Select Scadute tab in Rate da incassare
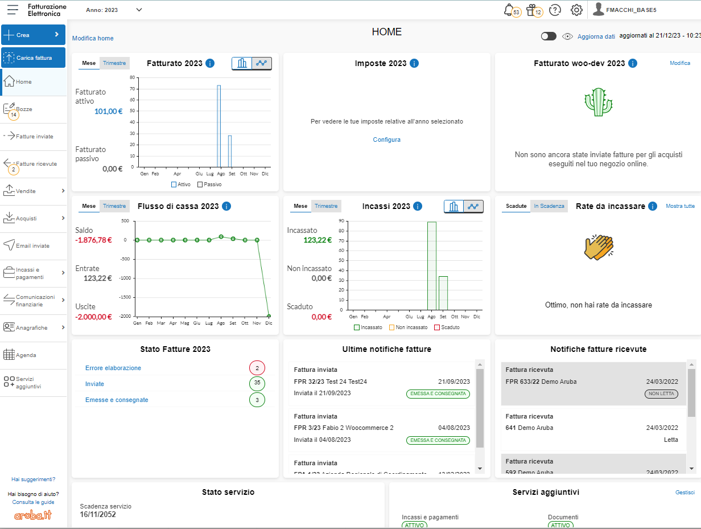 pos(516,206)
